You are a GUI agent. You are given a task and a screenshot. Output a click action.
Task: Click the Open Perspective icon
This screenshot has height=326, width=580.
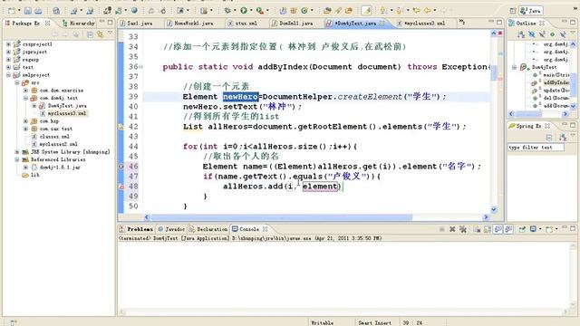click(513, 11)
